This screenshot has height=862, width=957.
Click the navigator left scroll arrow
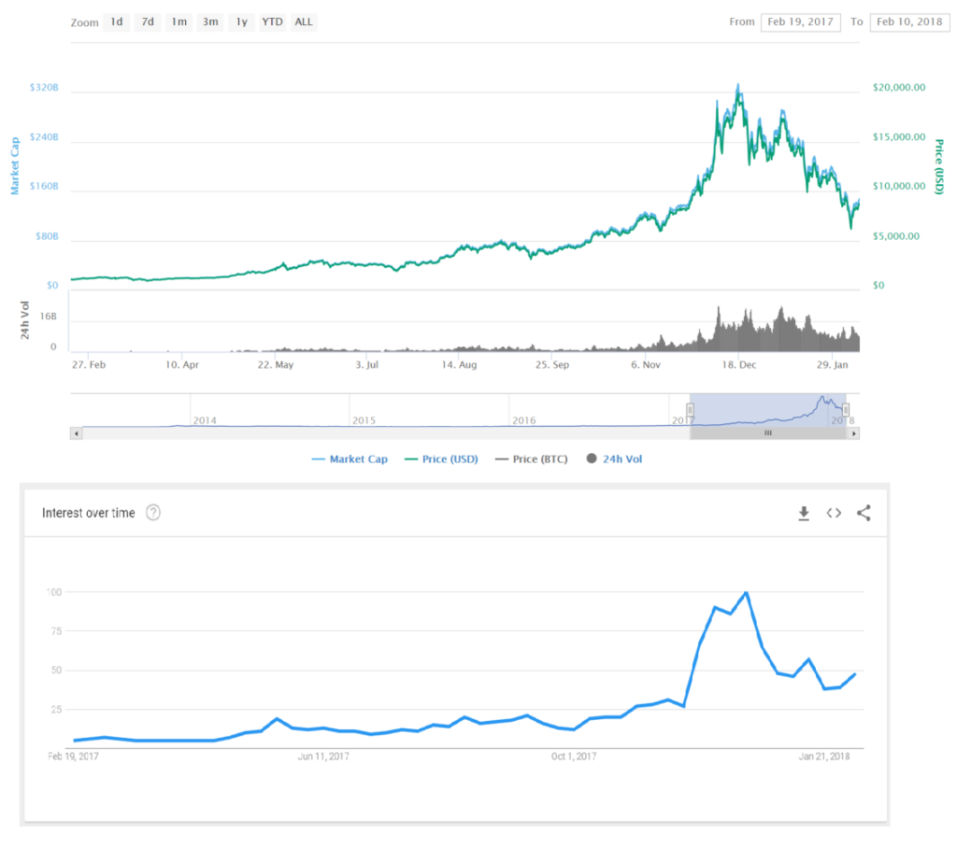coord(77,433)
